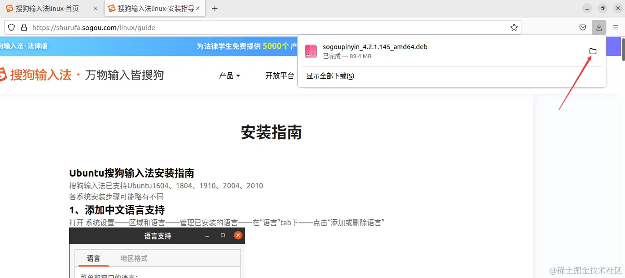Minimize the Firefox browser window
Image resolution: width=625 pixels, height=278 pixels.
[588, 8]
